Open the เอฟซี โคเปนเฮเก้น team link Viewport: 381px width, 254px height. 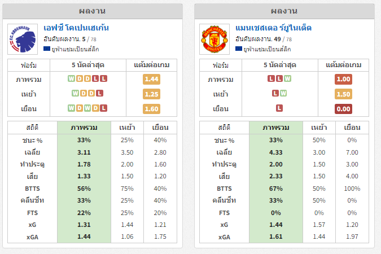[76, 28]
